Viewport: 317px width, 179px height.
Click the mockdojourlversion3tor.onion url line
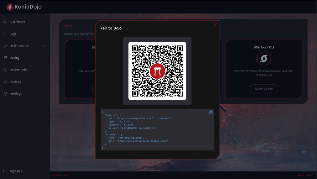(x=140, y=118)
